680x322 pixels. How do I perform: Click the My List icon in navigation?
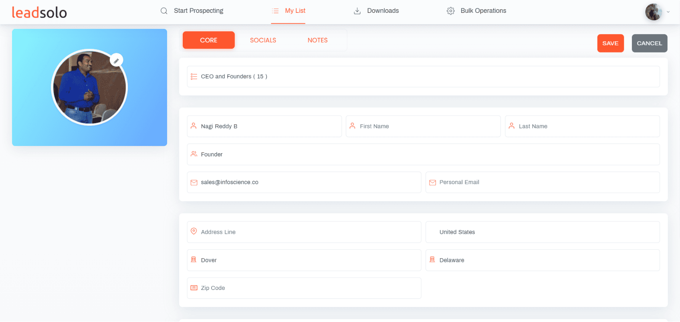275,11
